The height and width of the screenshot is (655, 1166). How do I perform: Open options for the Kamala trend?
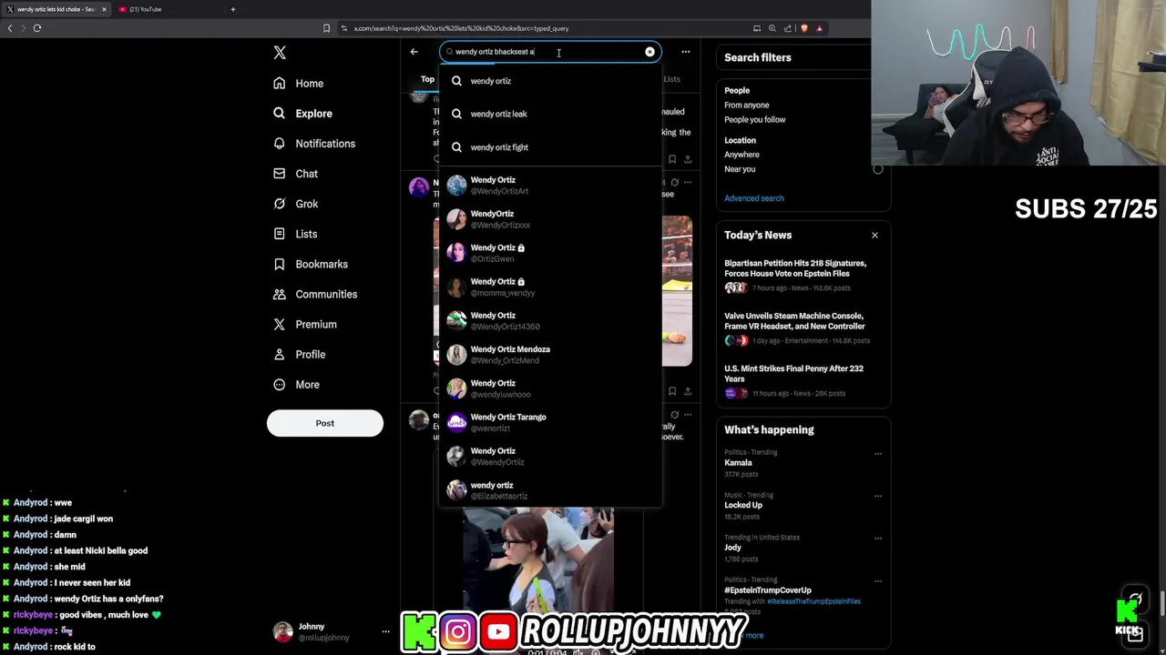pyautogui.click(x=878, y=453)
